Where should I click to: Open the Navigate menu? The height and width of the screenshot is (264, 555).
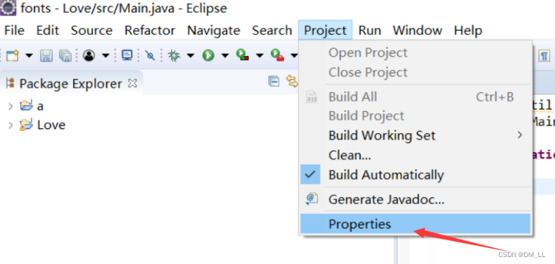coord(213,31)
